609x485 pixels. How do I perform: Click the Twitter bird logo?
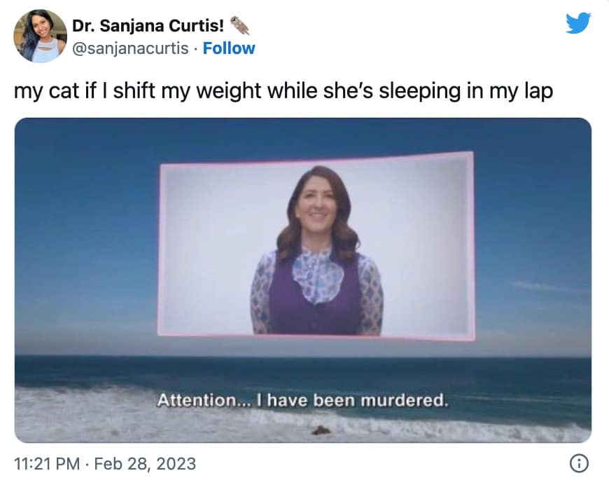tap(578, 23)
